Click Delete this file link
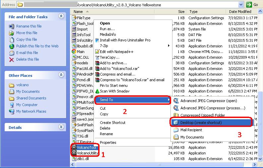Screen dimensions: 263x168 [x=28, y=59]
